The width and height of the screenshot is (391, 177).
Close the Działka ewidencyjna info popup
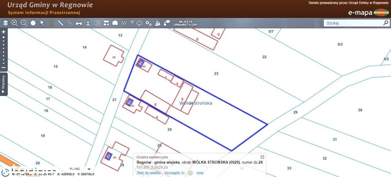pos(262,157)
